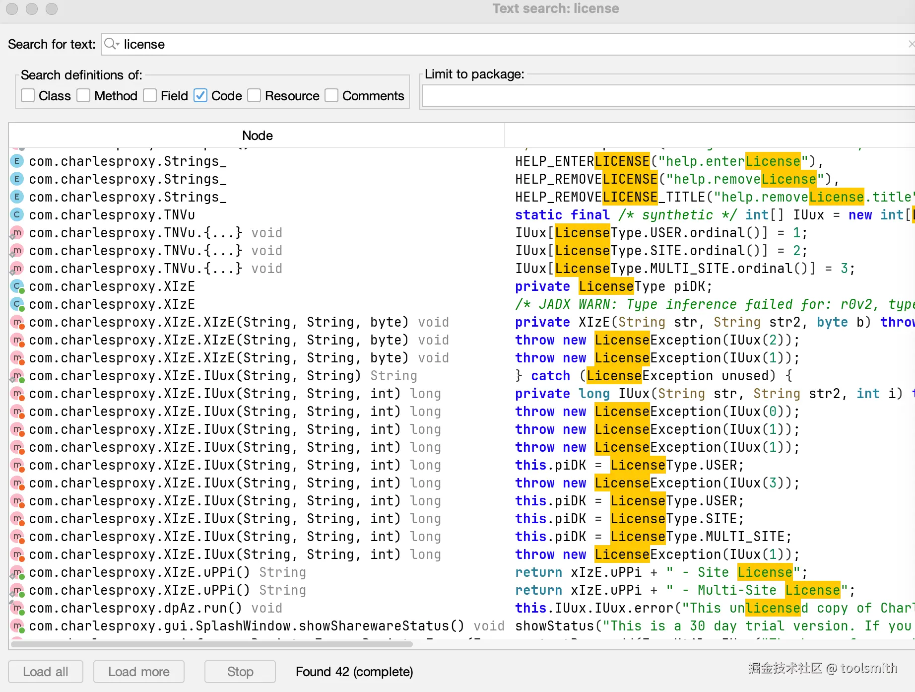Enable Resource search checkbox
Viewport: 915px width, 692px height.
(254, 95)
